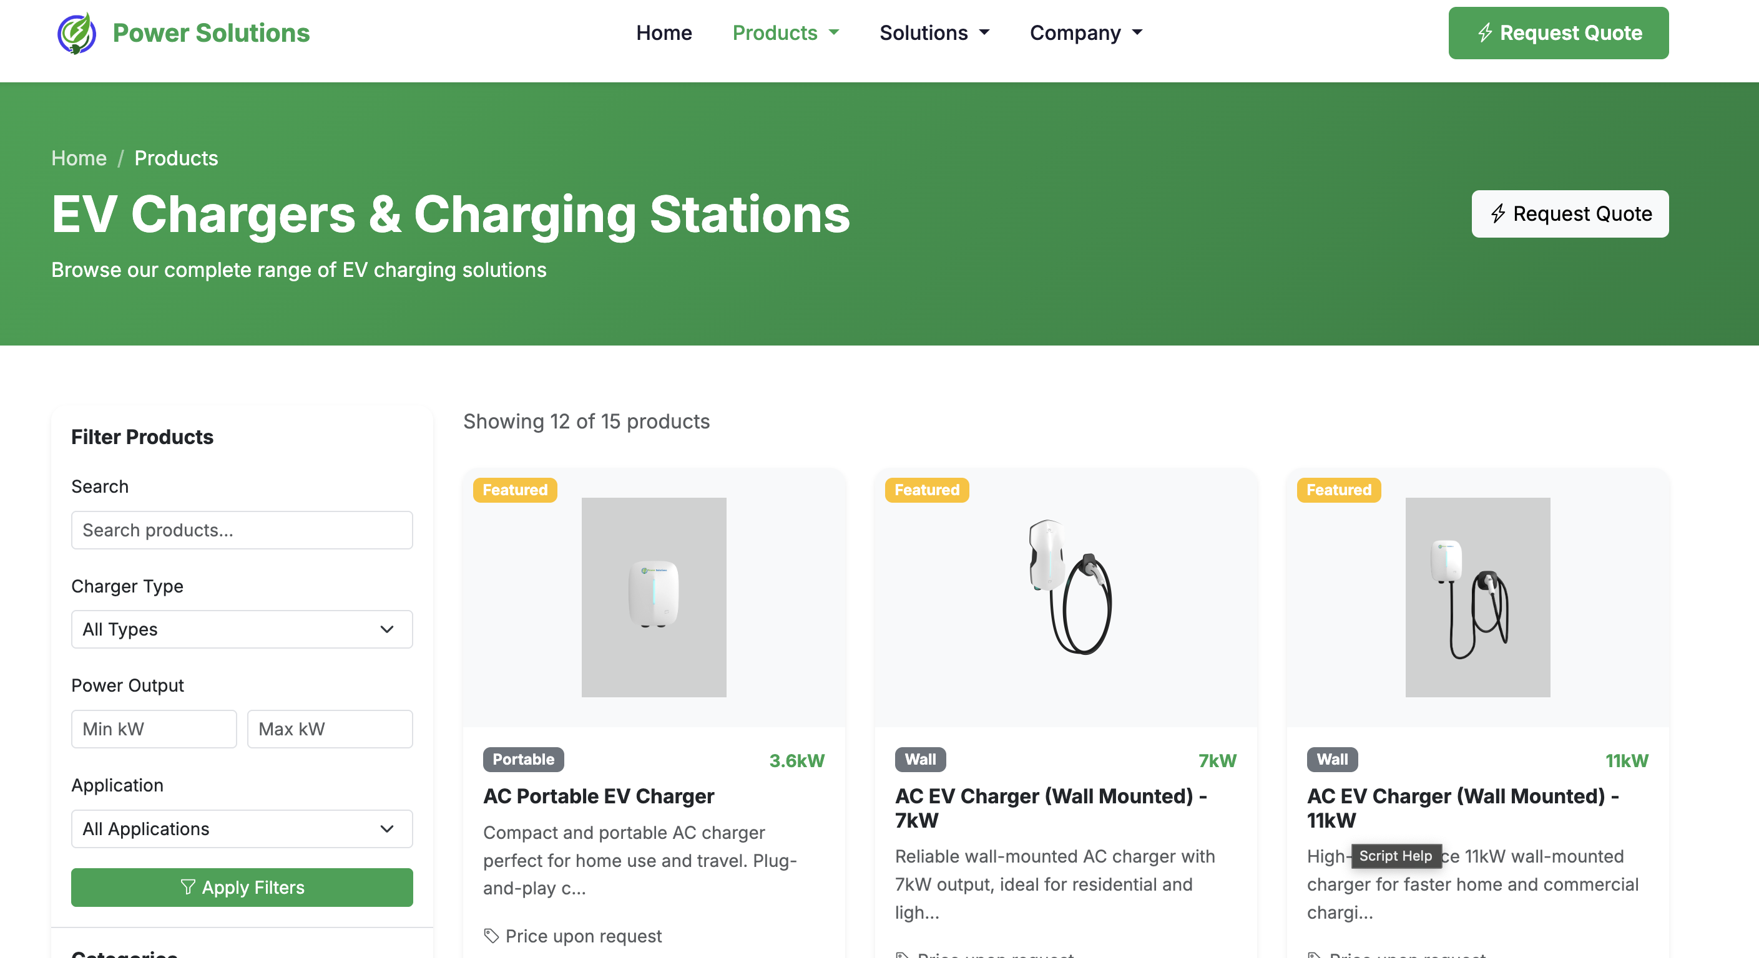Select the Wall tag on the 7kW charger
This screenshot has width=1759, height=958.
(x=920, y=760)
